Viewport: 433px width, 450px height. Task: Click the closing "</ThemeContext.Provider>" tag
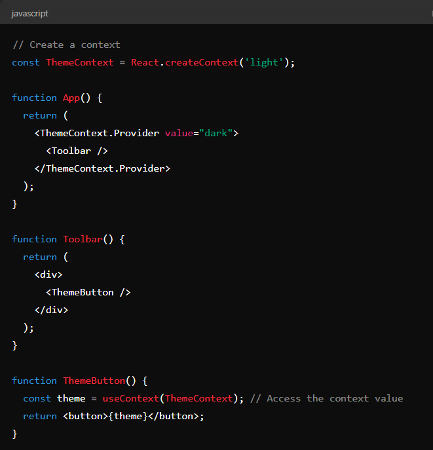[102, 169]
